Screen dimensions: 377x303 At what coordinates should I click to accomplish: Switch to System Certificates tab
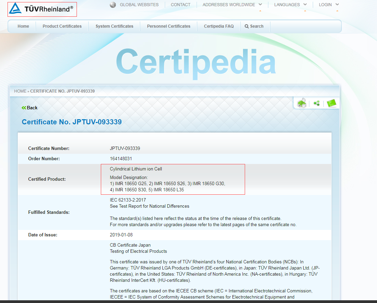pos(115,26)
